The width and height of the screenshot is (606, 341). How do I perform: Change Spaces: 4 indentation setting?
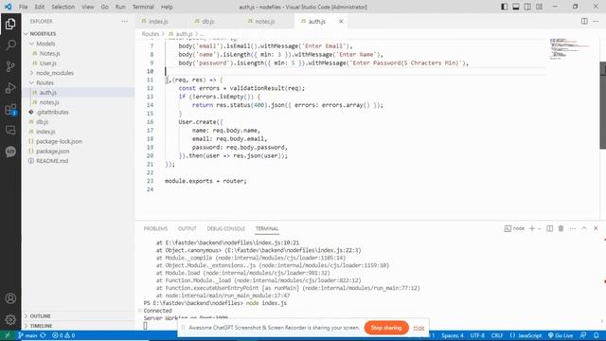click(453, 335)
